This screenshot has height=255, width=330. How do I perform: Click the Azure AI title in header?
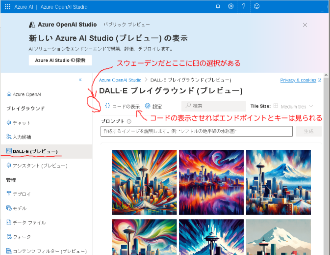coord(24,7)
